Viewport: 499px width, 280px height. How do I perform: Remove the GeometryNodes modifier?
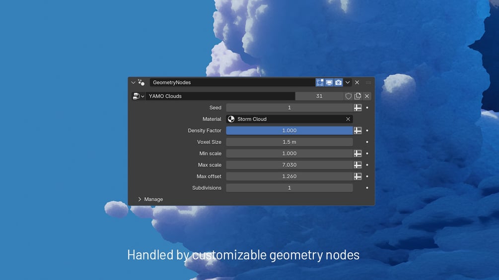[357, 83]
